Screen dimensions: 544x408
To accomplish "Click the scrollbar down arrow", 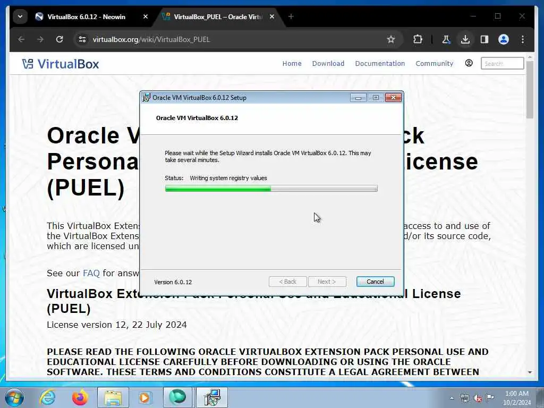I will (x=530, y=372).
